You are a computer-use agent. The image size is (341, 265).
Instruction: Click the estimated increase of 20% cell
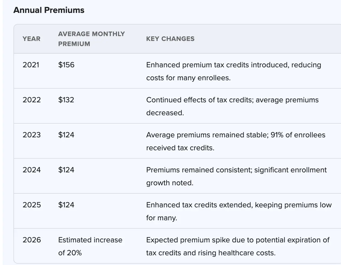[x=90, y=246]
